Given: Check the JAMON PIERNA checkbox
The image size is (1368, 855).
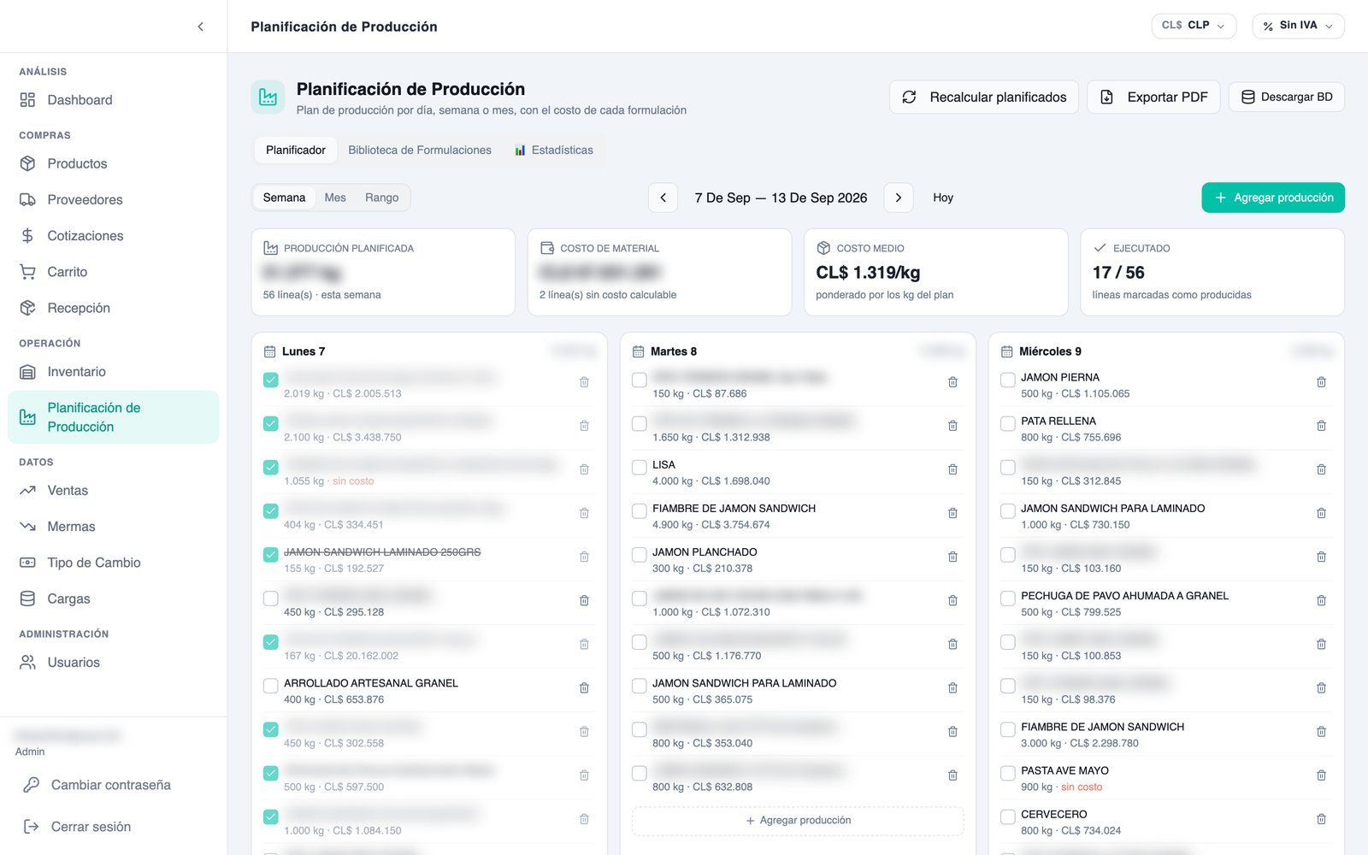Looking at the screenshot, I should 1008,380.
